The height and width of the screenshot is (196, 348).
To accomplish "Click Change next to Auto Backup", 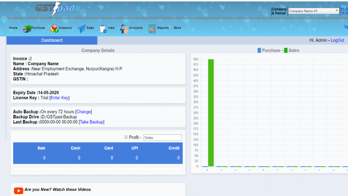I will [x=84, y=112].
